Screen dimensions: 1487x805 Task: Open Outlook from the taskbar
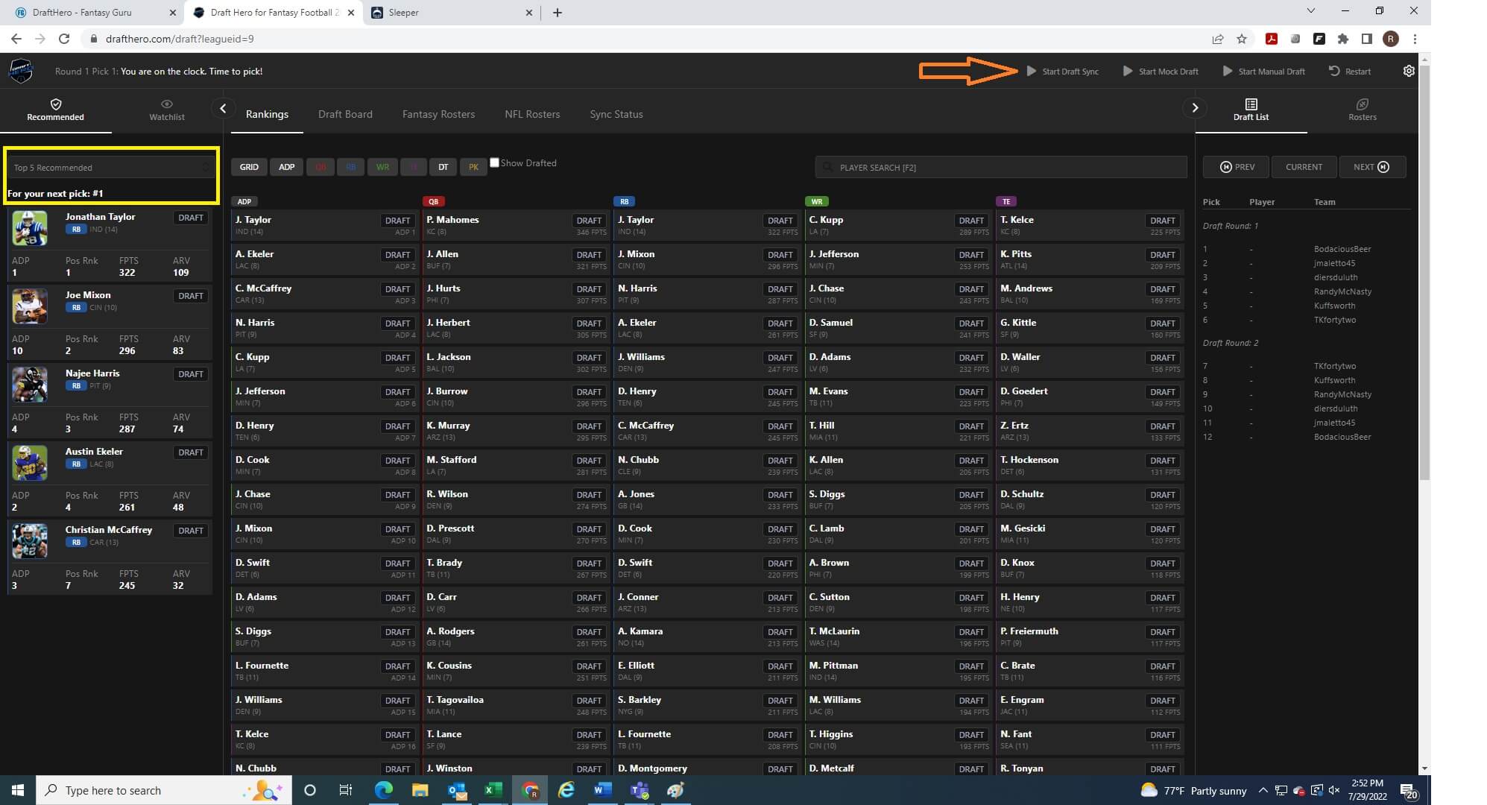tap(457, 790)
